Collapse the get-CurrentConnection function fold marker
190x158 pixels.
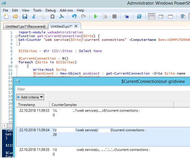coord(16,36)
